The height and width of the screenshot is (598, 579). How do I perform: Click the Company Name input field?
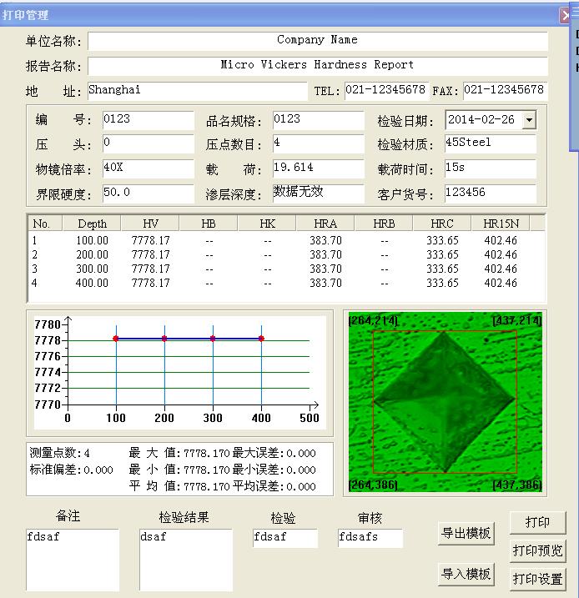point(317,41)
